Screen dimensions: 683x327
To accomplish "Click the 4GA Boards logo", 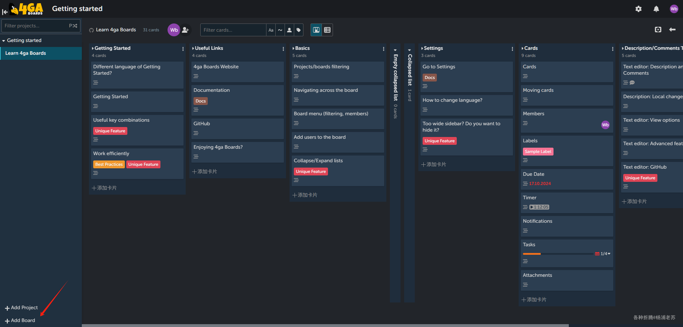I will (27, 9).
